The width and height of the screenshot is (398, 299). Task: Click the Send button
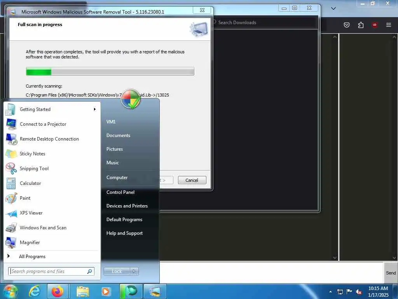(391, 273)
